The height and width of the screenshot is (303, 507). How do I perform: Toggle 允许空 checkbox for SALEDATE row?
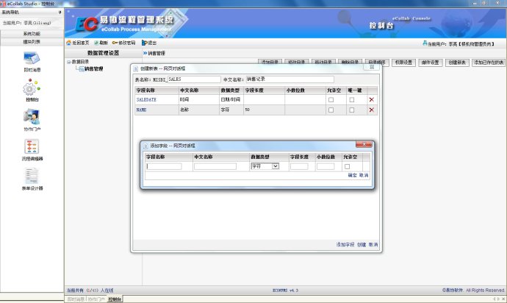331,100
